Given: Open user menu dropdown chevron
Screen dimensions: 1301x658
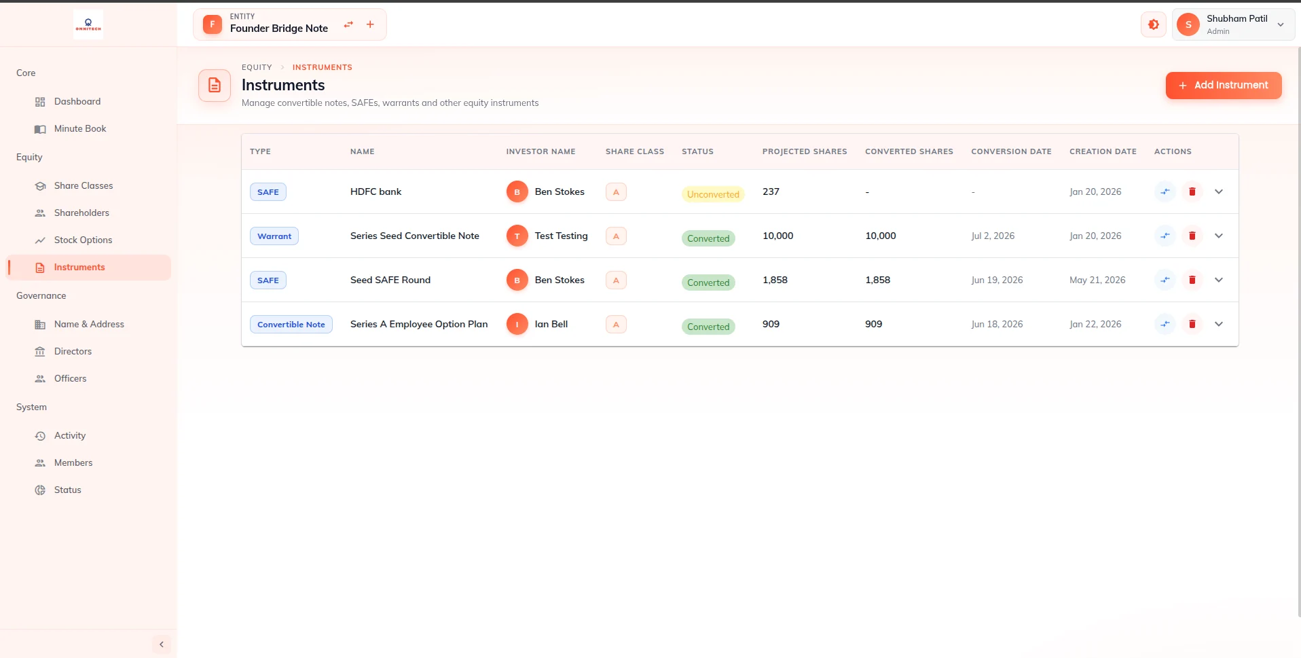Looking at the screenshot, I should pos(1281,24).
